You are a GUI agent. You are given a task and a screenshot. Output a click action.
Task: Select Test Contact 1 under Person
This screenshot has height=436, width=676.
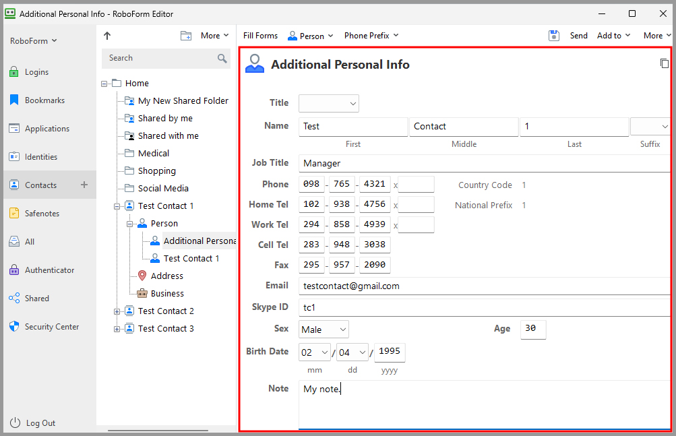pos(185,259)
